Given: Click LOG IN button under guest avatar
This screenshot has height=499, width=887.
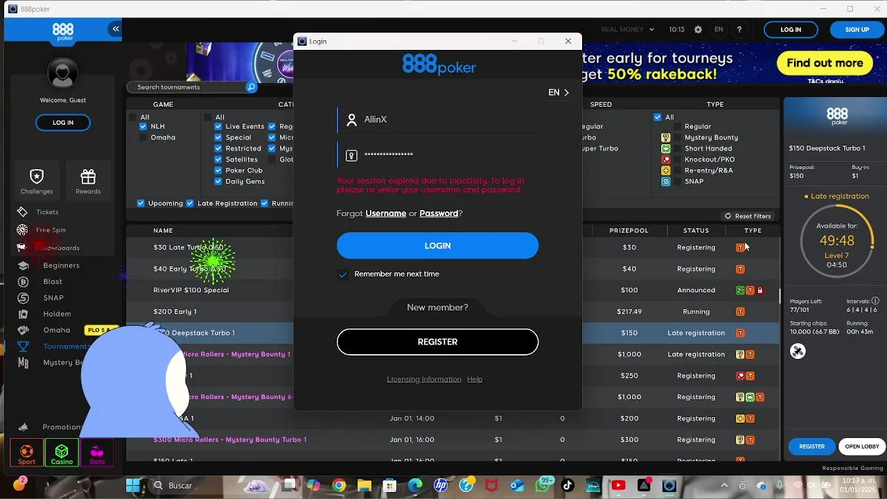Looking at the screenshot, I should 63,123.
